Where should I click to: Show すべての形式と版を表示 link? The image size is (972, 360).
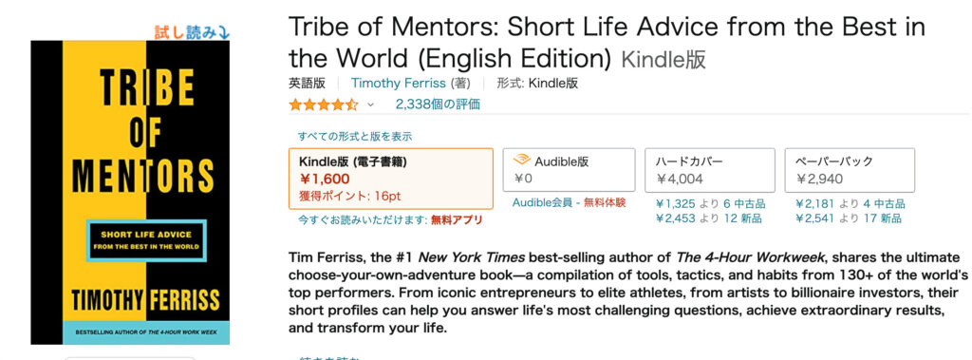coord(355,137)
